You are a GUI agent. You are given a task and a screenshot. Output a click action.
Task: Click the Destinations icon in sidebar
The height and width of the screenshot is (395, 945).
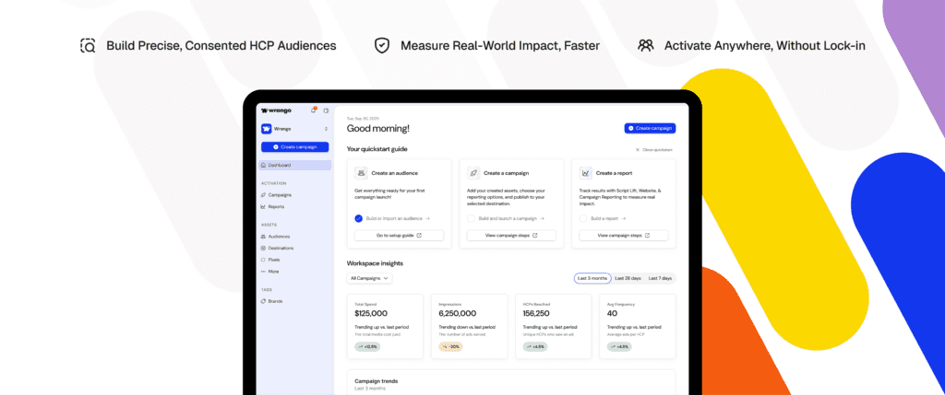click(264, 248)
